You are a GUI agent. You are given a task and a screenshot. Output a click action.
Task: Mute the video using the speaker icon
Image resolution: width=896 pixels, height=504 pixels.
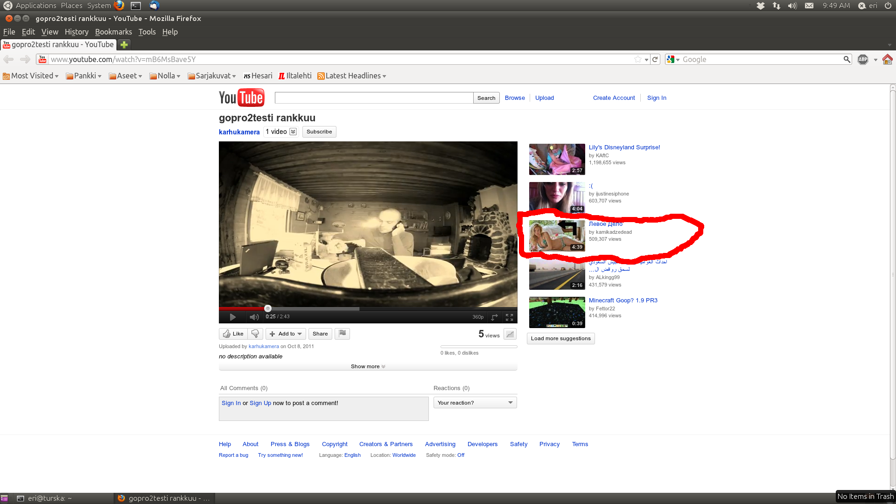coord(254,317)
